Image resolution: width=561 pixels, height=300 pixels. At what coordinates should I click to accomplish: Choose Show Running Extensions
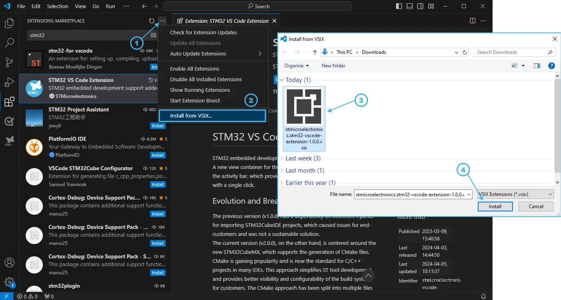(213, 90)
